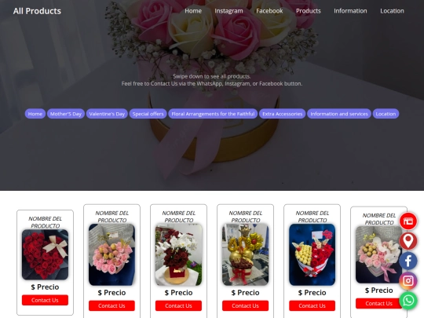The image size is (424, 318).
Task: Open the Facebook floating icon
Action: coord(408,261)
